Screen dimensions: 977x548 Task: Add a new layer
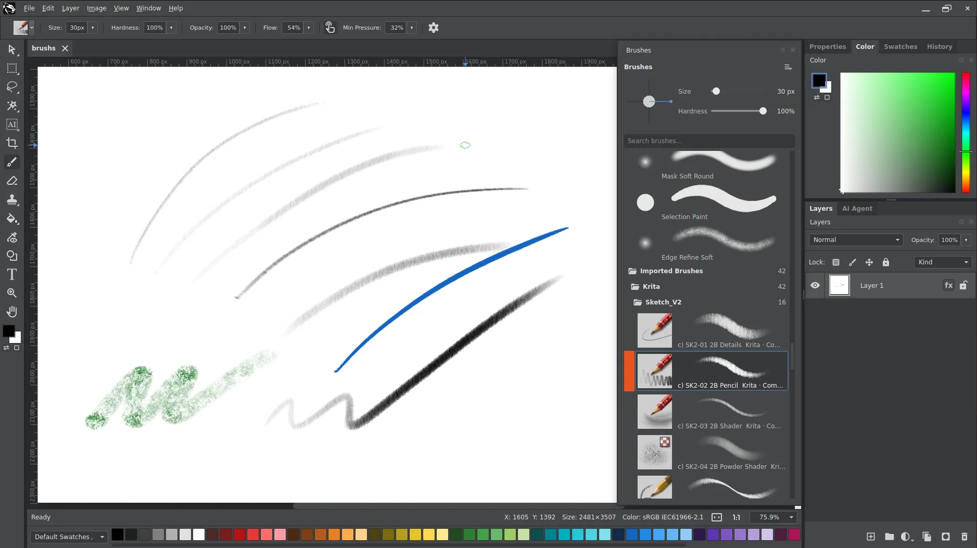click(871, 537)
